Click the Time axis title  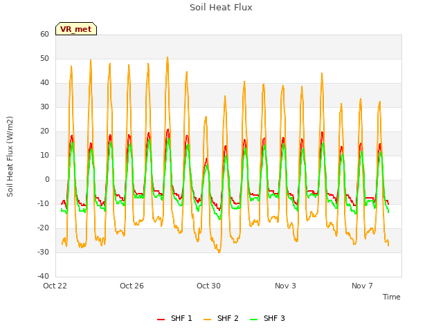[392, 297]
